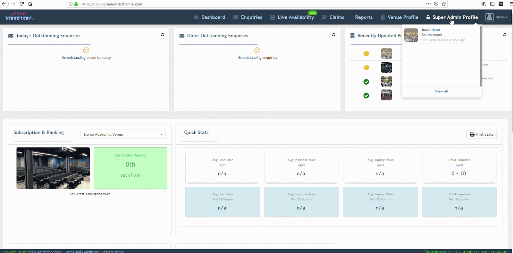Open second venue thumbnail in Recently Updated
The height and width of the screenshot is (253, 513).
386,67
